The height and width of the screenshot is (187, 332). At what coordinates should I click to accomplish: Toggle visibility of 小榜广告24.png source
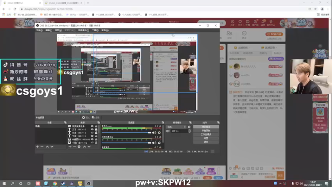pos(92,143)
